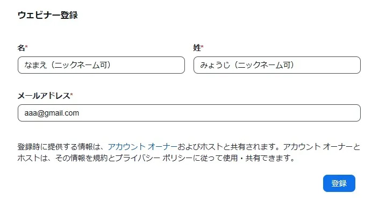
Task: Click the red asterisk beside メールアドレス
Action: [71, 94]
